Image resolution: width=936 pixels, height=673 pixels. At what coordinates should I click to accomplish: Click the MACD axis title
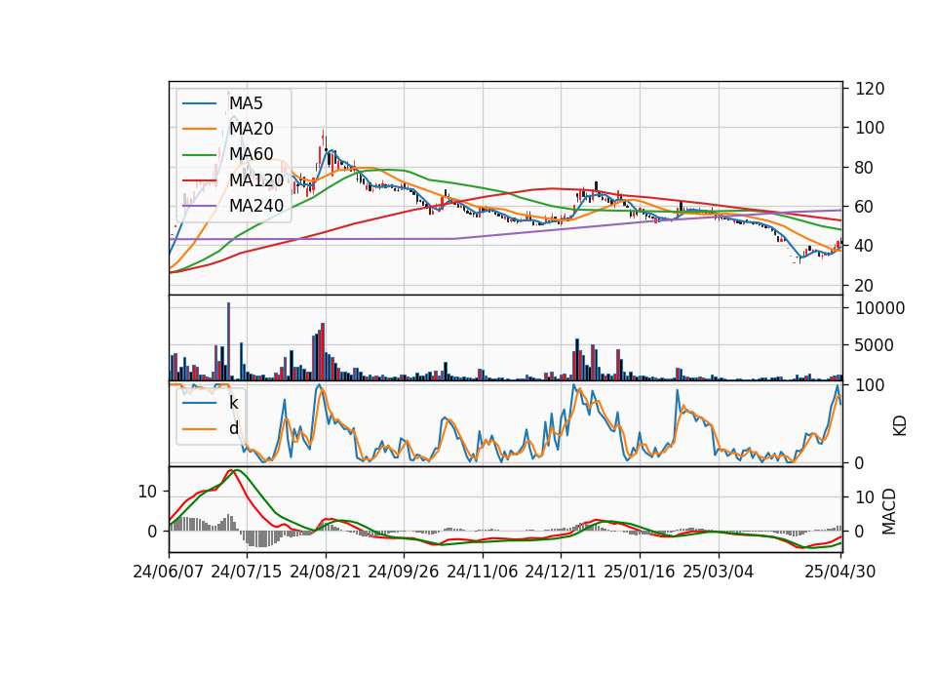click(889, 510)
